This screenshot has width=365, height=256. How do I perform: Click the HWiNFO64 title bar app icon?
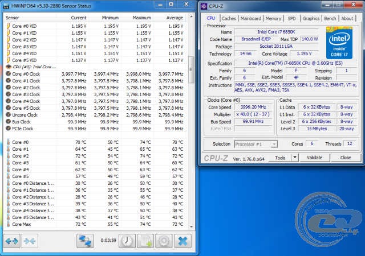[x=6, y=6]
